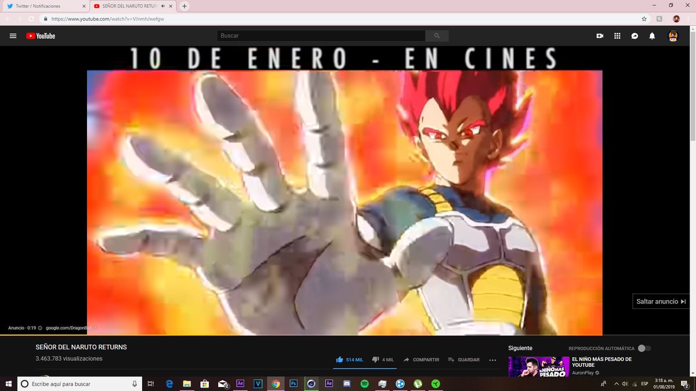The image size is (696, 391).
Task: Toggle the Reproducción automática switch
Action: 644,348
